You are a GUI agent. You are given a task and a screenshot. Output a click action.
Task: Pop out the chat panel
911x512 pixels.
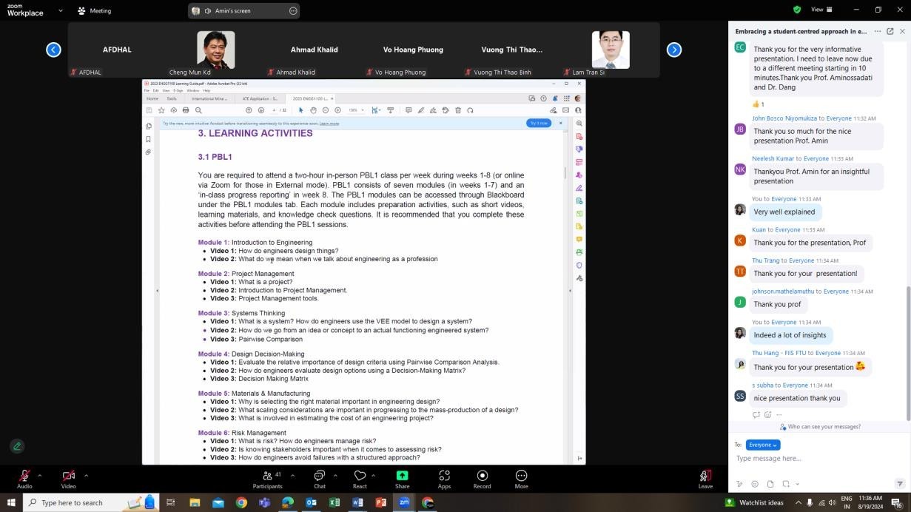click(x=890, y=31)
